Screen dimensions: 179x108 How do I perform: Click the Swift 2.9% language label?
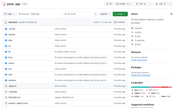click(x=156, y=93)
